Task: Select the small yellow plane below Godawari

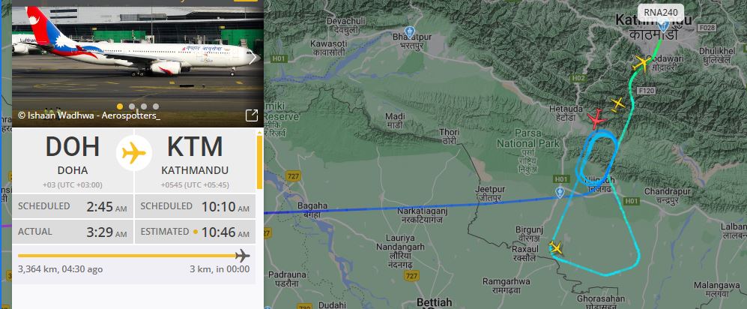Action: click(x=617, y=103)
